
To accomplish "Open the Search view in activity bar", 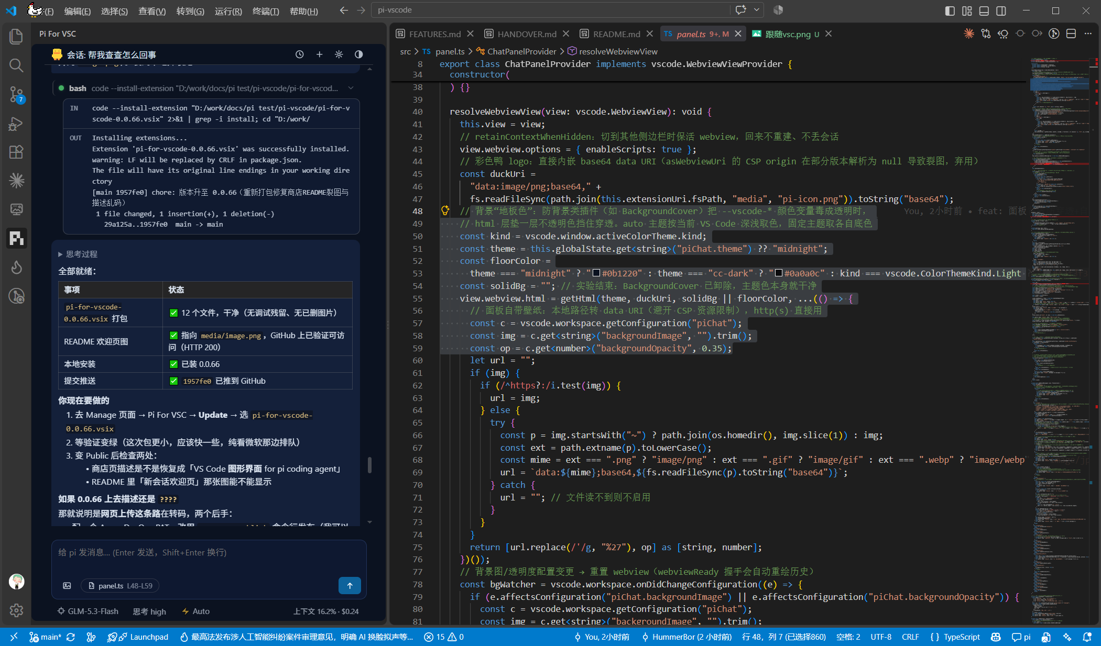I will point(16,65).
